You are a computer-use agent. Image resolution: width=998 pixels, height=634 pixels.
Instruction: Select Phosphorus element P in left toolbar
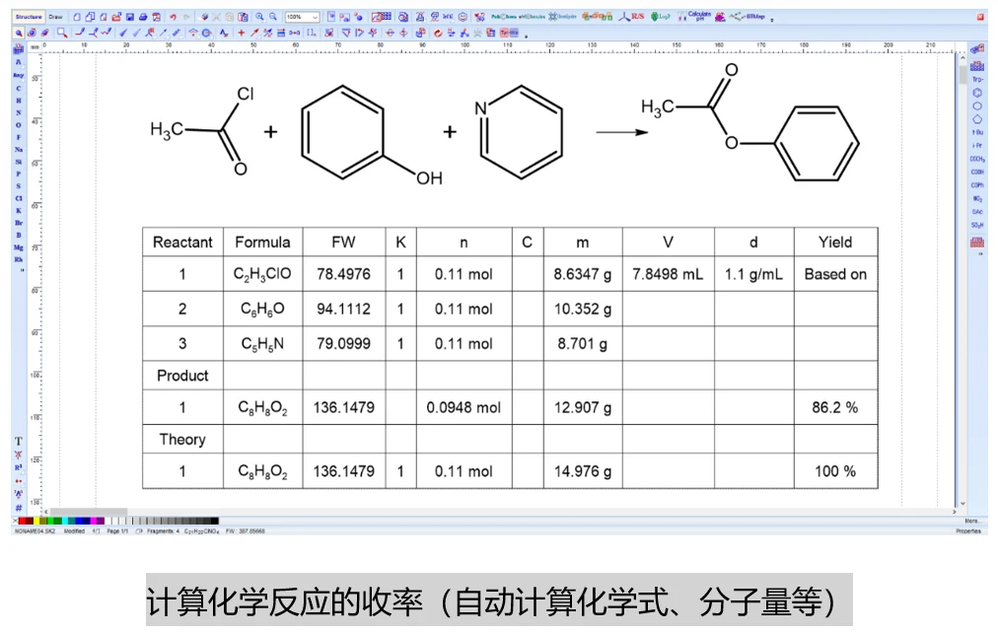(x=19, y=174)
